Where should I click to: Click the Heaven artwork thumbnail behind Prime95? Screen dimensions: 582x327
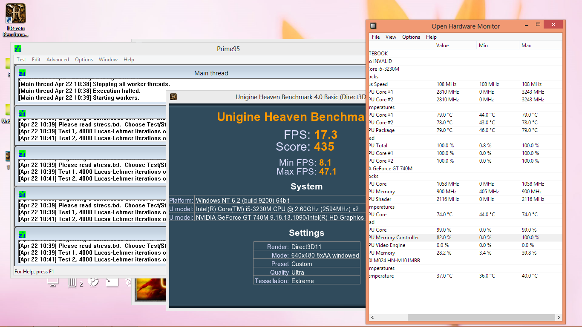pos(150,290)
